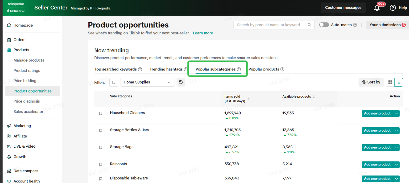Bookmark the Storage Bags subcategory

click(x=101, y=147)
